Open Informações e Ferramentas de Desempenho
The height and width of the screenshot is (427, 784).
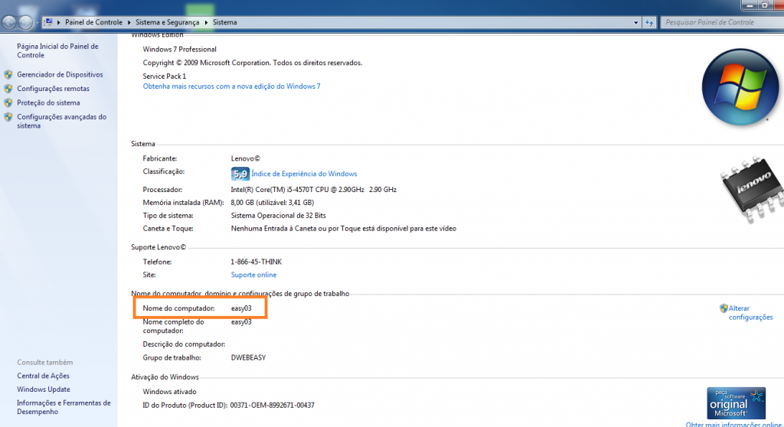point(64,407)
